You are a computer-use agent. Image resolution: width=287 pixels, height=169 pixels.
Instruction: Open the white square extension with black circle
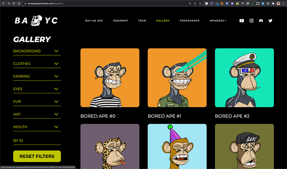pyautogui.click(x=258, y=3)
